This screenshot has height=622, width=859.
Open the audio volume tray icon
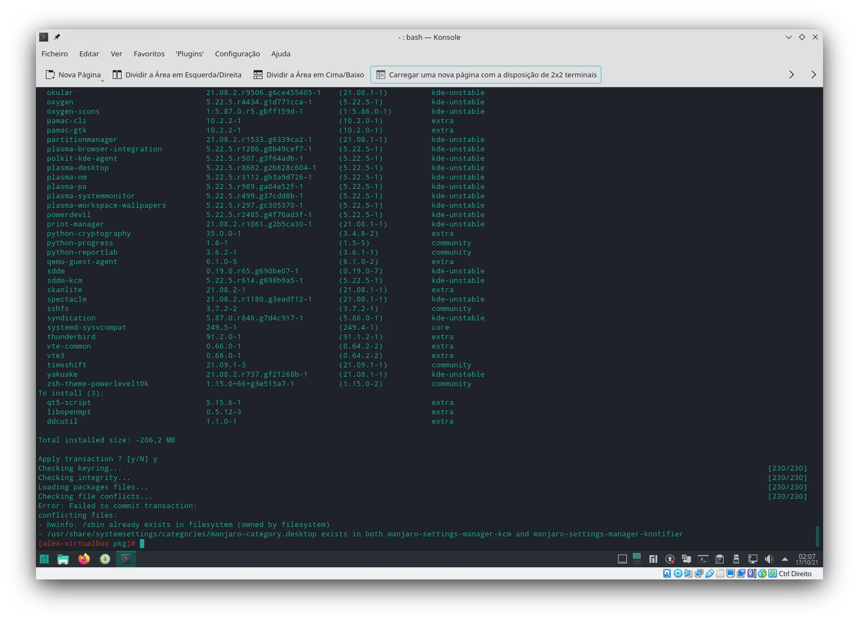[769, 559]
